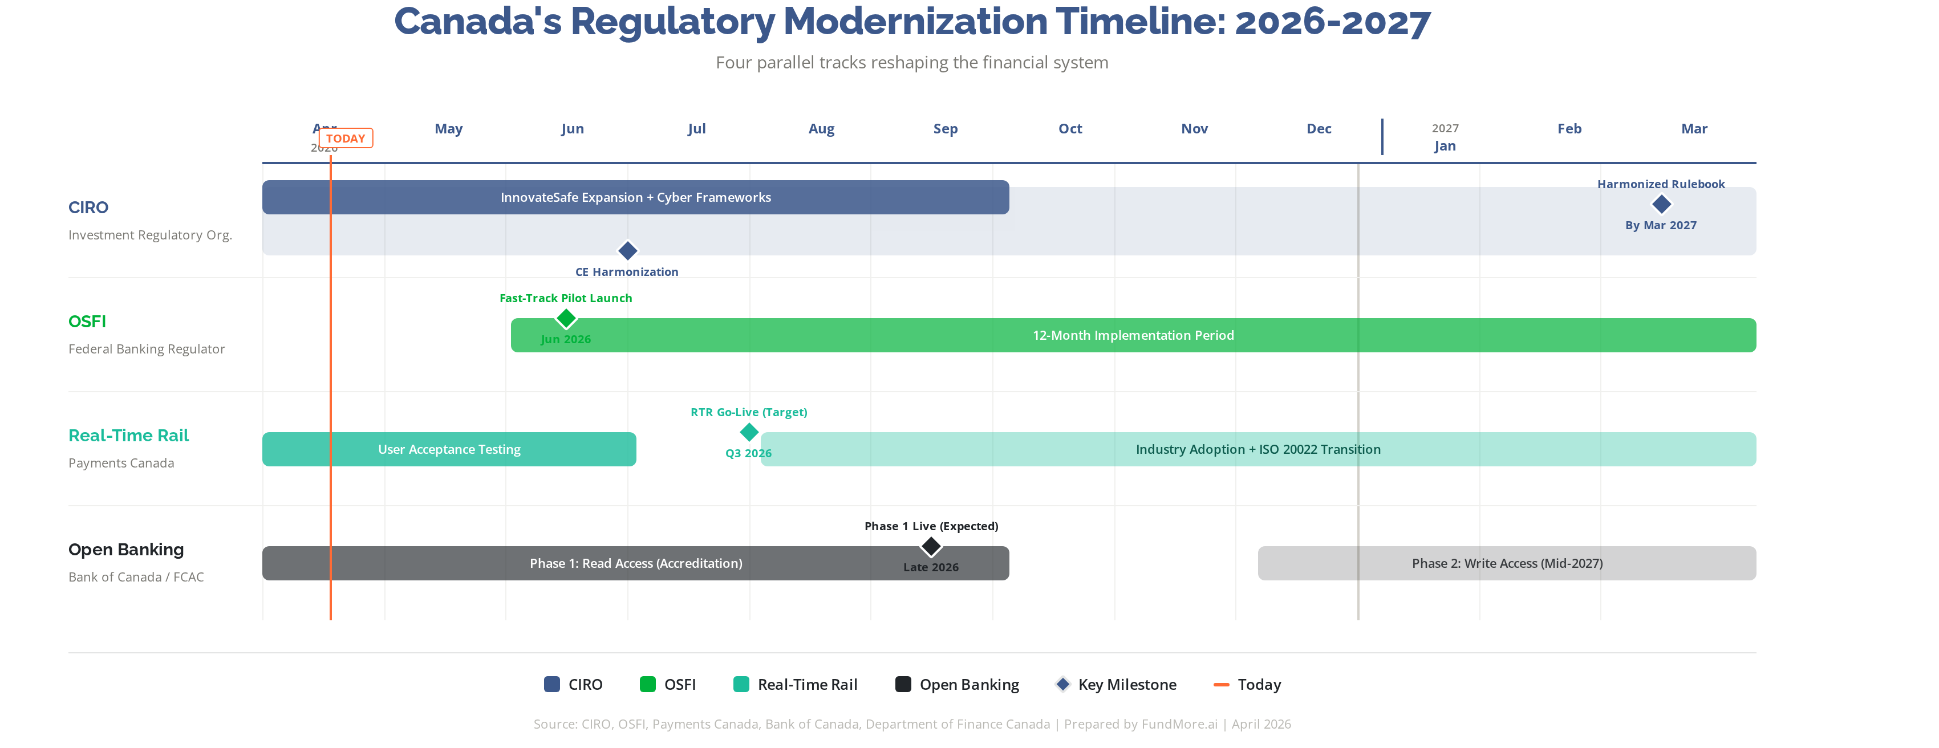Click the TODAY label badge
Viewport: 1939px width, 748px height.
(x=346, y=138)
